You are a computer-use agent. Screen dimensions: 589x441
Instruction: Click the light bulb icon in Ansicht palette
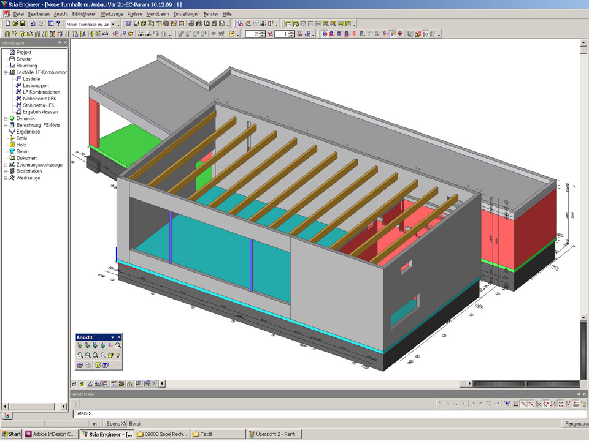pos(118,355)
